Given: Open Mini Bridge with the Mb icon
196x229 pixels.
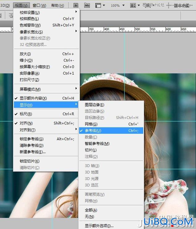Looking at the screenshot, I should (x=87, y=6).
